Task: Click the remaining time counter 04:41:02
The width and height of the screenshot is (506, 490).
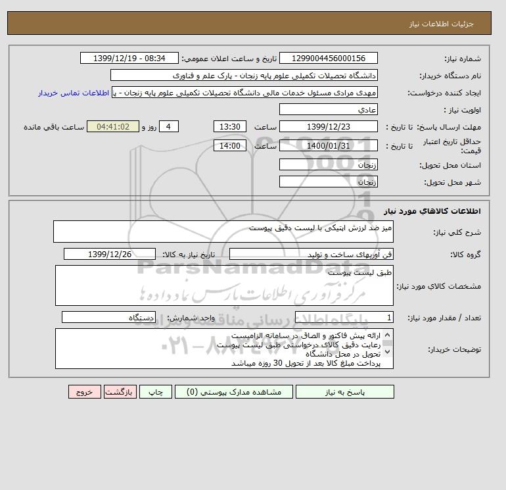Action: point(113,127)
